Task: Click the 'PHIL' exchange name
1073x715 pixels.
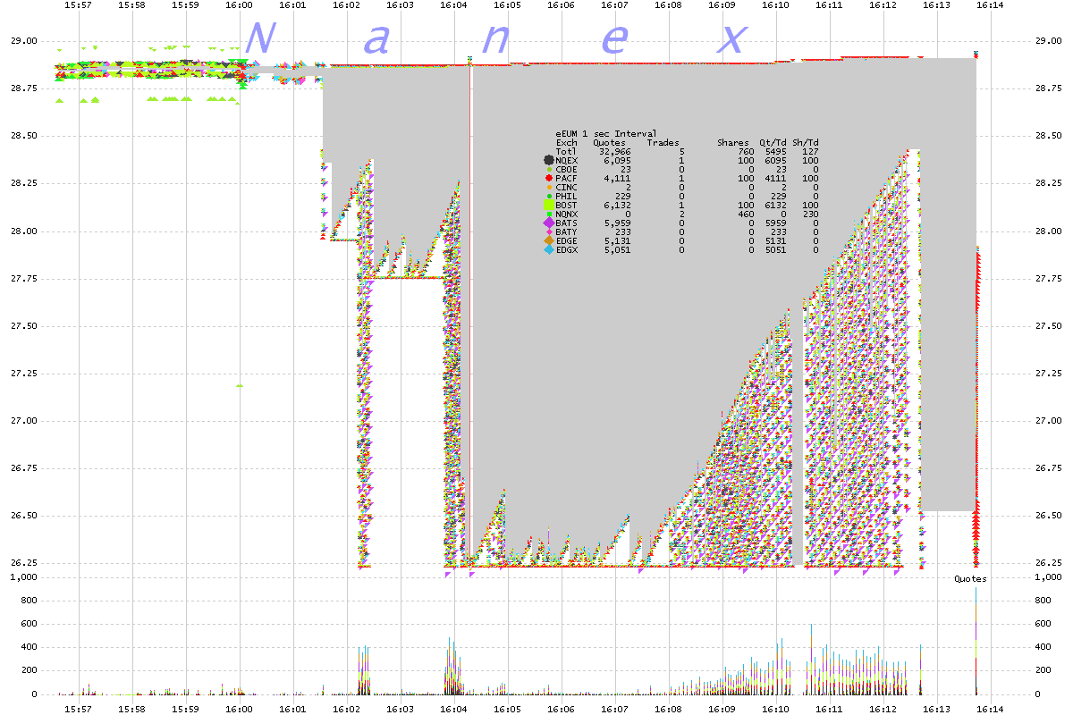Action: click(567, 196)
